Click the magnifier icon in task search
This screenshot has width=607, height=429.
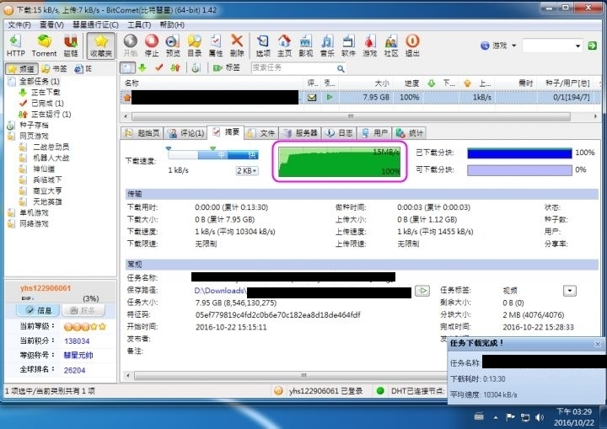pos(341,68)
